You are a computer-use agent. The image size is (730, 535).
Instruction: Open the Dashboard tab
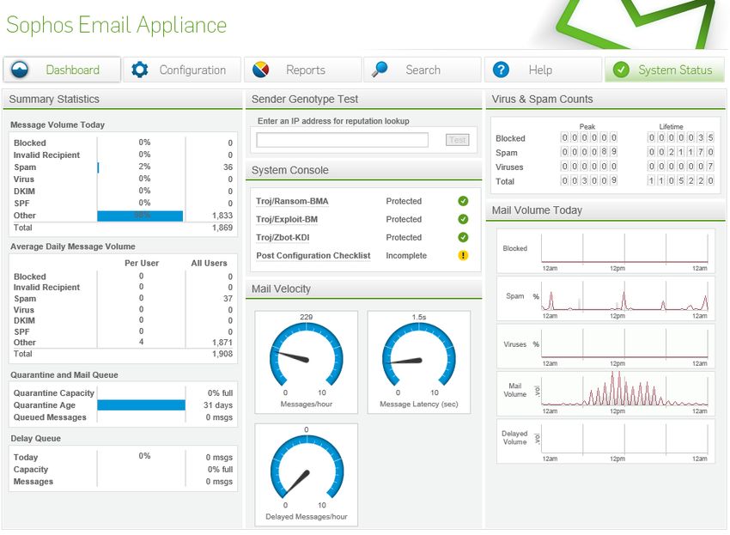point(62,70)
